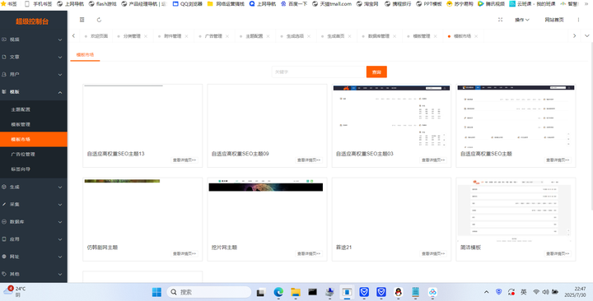
Task: Close the 附件管理 tab
Action: click(186, 36)
